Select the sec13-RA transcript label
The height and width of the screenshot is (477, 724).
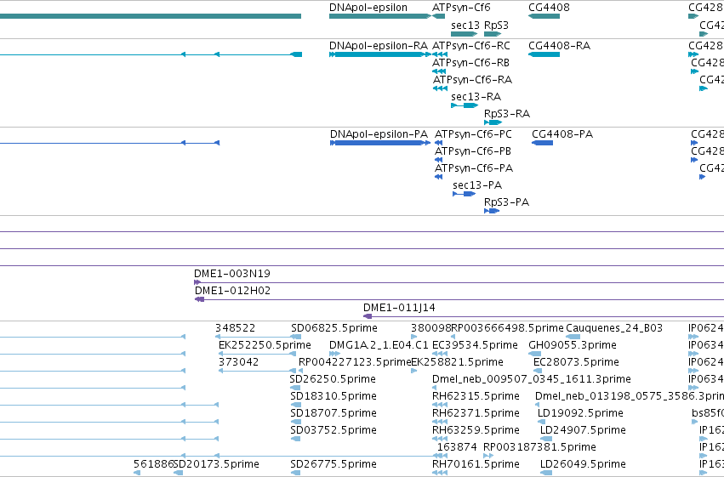pyautogui.click(x=476, y=97)
